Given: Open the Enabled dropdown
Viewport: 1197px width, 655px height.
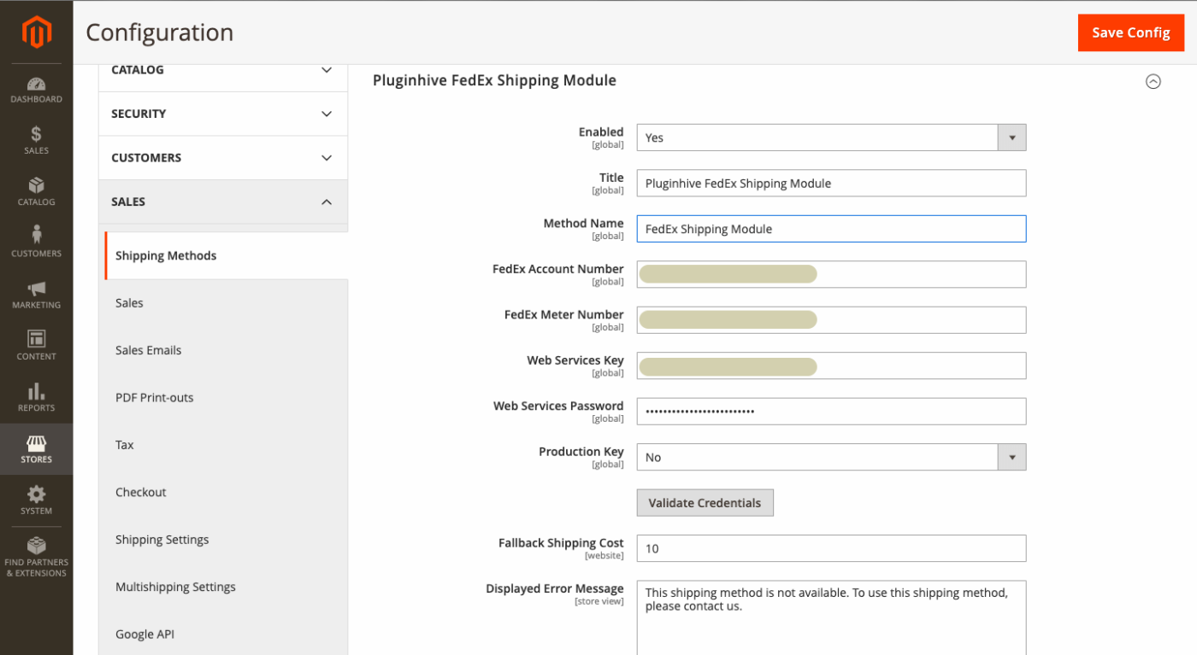Looking at the screenshot, I should (831, 137).
